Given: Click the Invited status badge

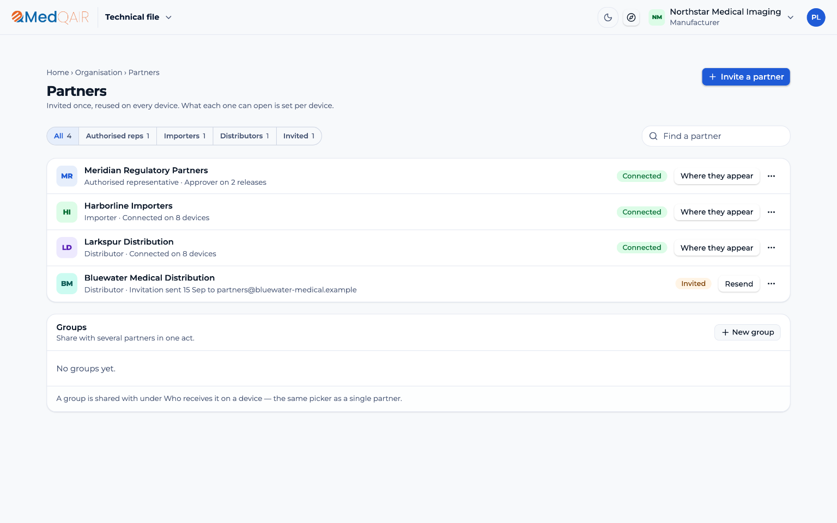Looking at the screenshot, I should tap(693, 284).
